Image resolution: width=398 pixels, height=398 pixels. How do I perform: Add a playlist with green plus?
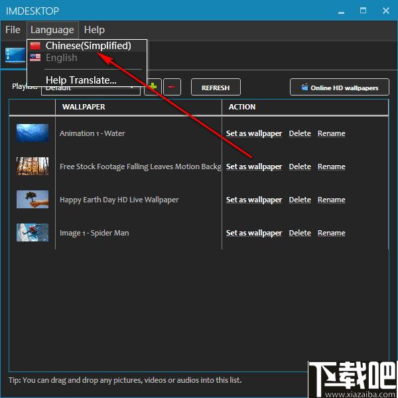[x=153, y=87]
